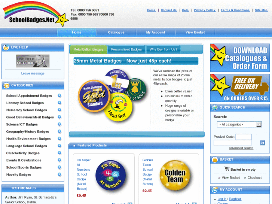Viewport: 272px width, 204px height.
Task: Click the 25mm Metal Badges headline
Action: pos(136,61)
